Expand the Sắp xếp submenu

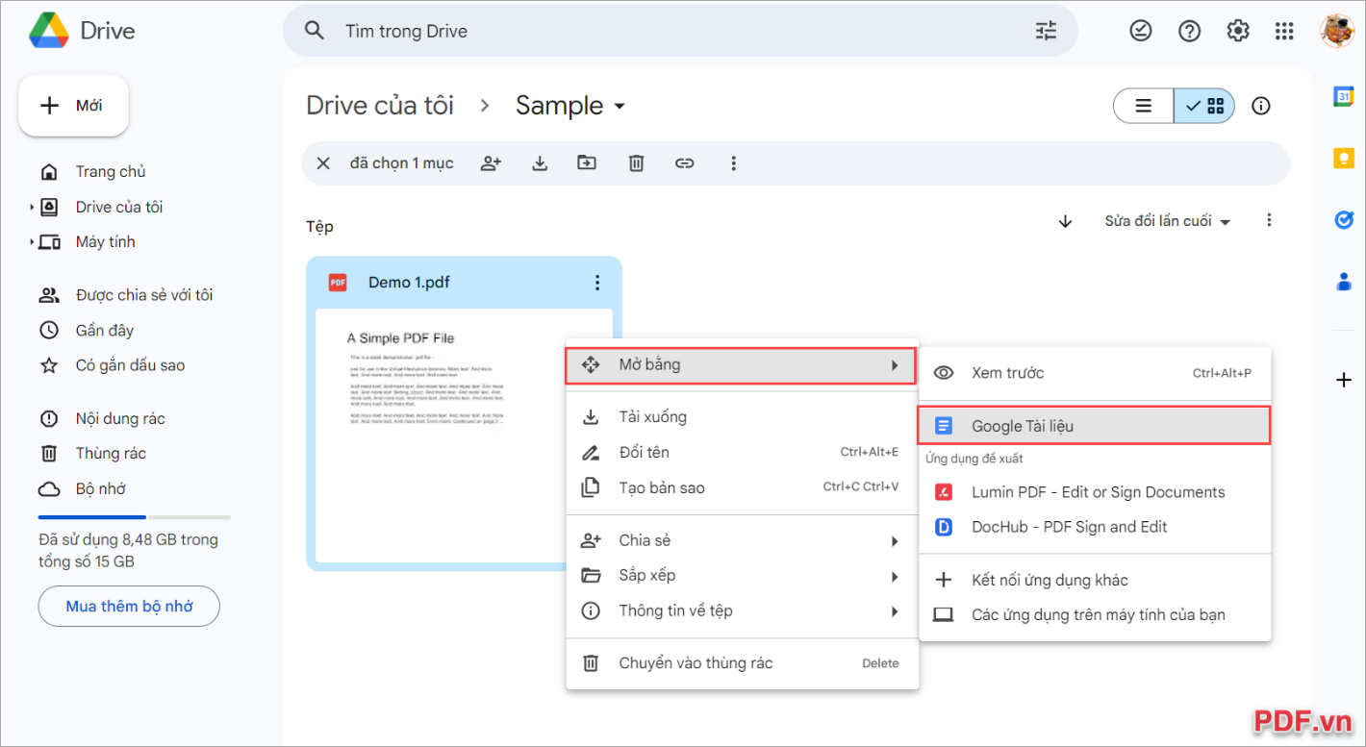tap(743, 576)
